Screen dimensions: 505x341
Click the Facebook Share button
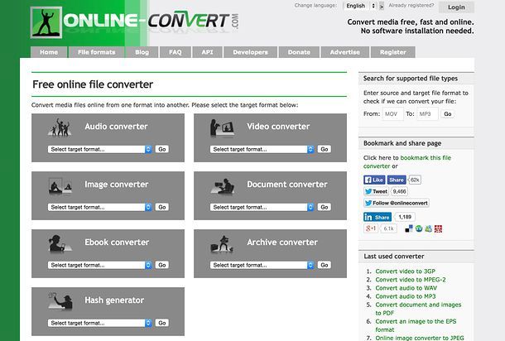pos(397,180)
